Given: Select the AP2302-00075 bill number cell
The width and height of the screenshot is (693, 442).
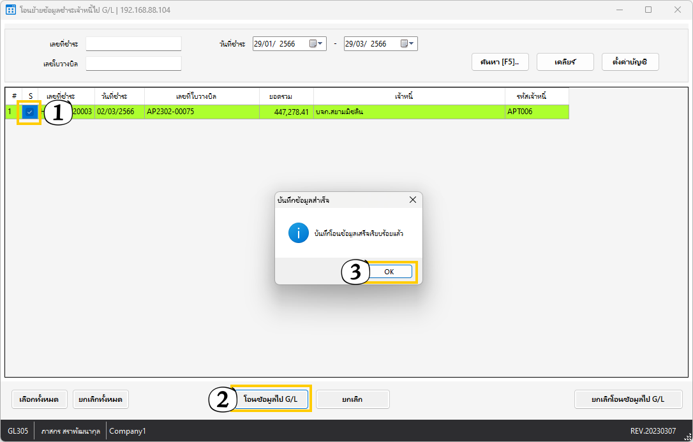Looking at the screenshot, I should coord(202,112).
